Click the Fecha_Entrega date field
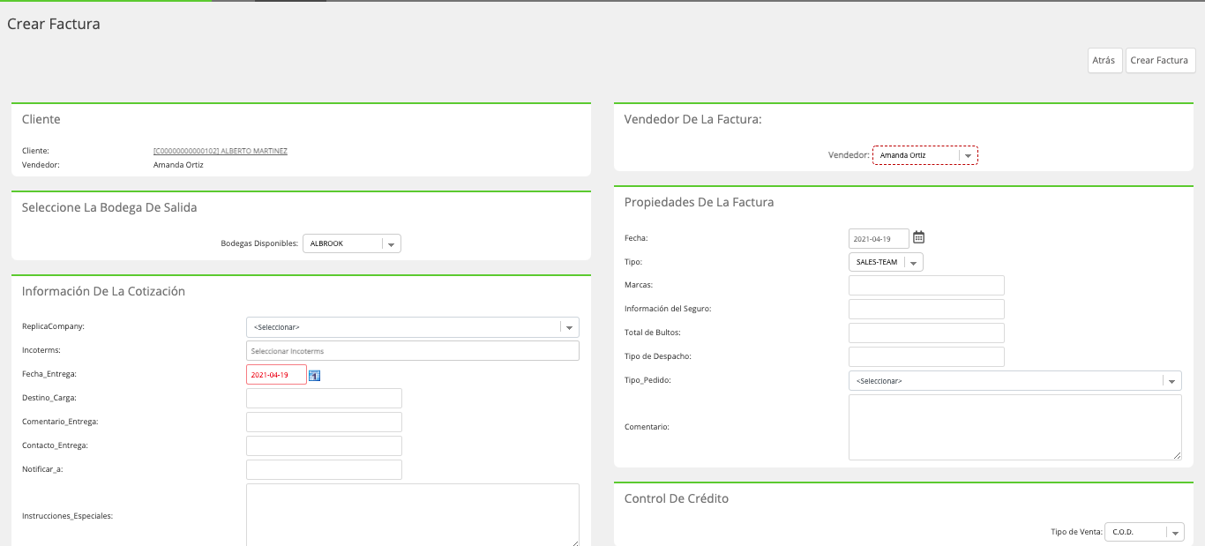The height and width of the screenshot is (546, 1205). coord(276,375)
